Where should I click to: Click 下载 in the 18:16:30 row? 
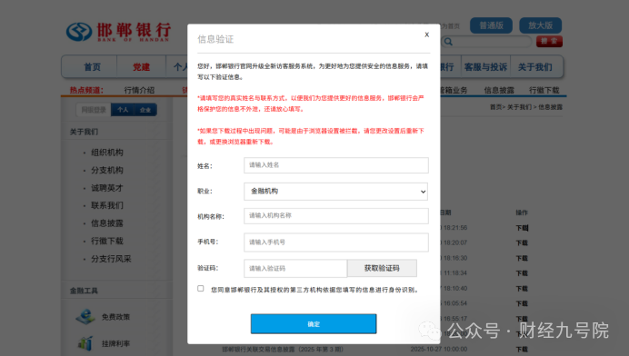tap(522, 258)
